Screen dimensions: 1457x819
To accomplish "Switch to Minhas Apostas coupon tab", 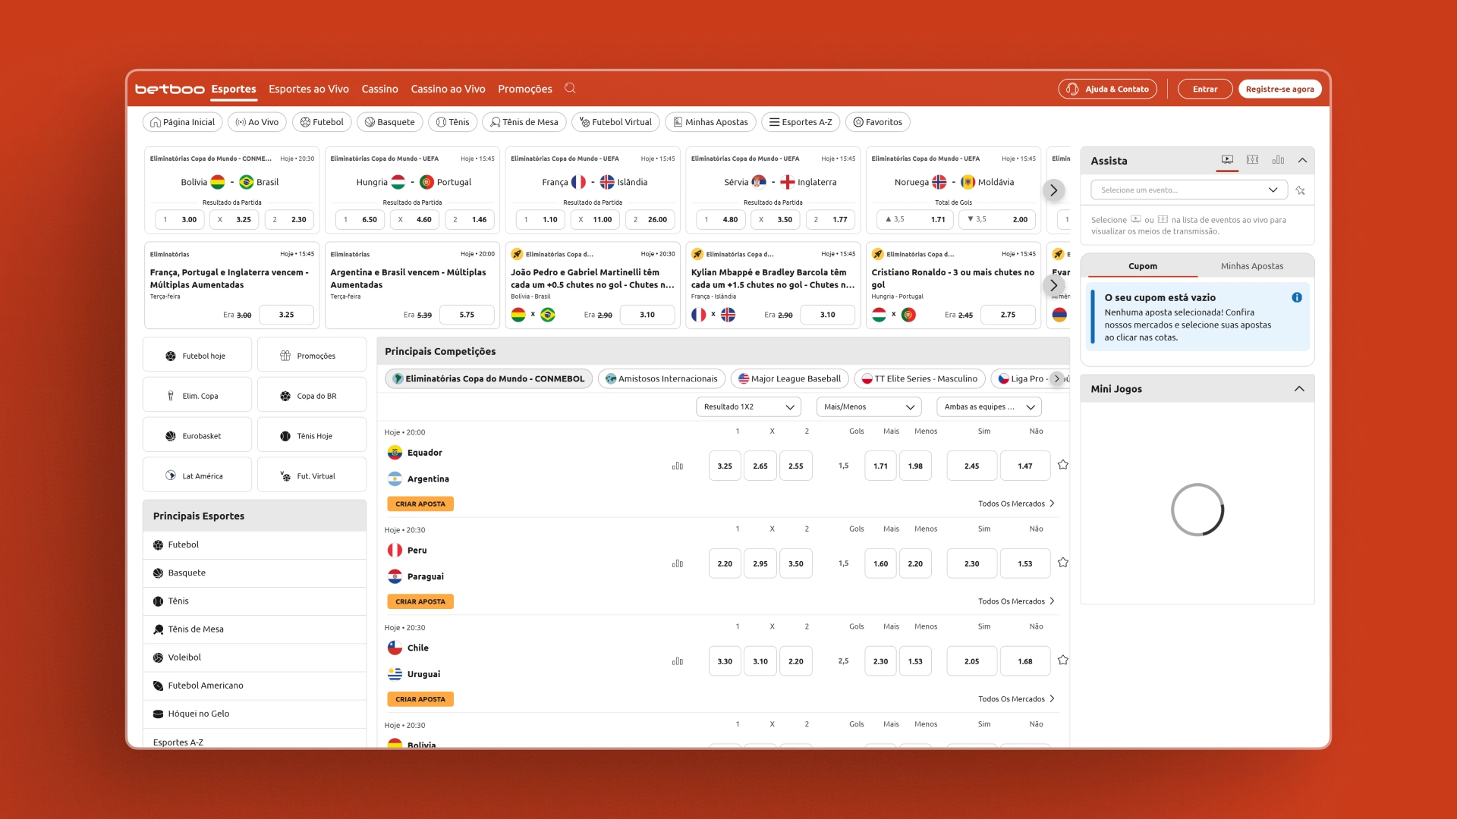I will pos(1251,266).
